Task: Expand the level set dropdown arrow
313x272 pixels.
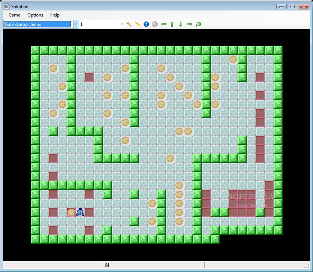Action: click(x=76, y=24)
